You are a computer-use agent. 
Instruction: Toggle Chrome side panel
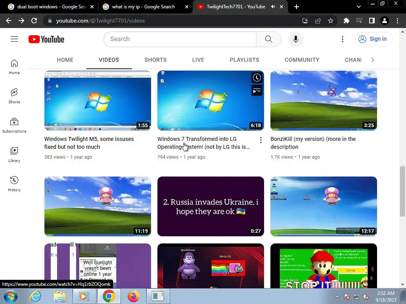(372, 21)
